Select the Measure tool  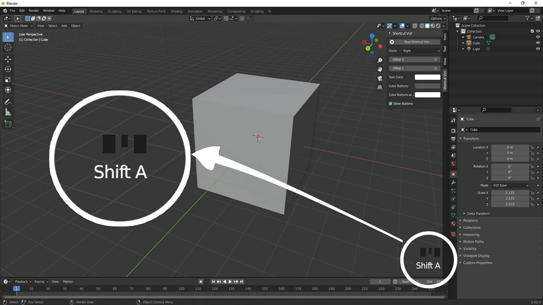8,112
